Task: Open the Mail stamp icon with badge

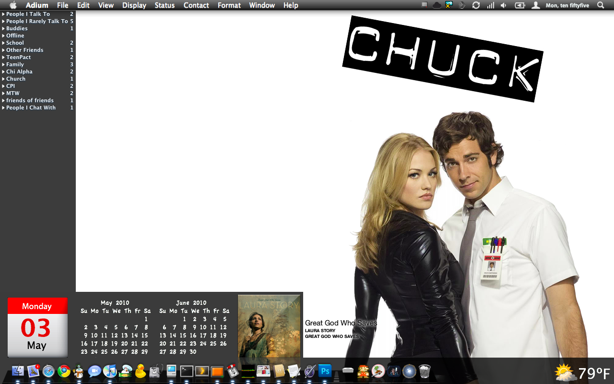Action: pyautogui.click(x=33, y=371)
